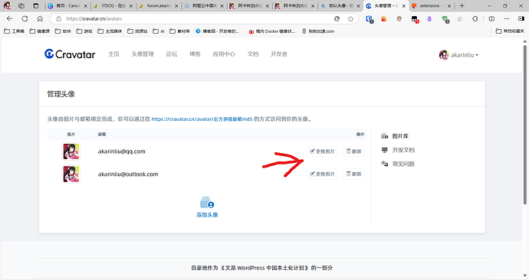This screenshot has width=529, height=280.
Task: Click avatar thumbnail of akarinliu@outlook.com
Action: coord(71,174)
